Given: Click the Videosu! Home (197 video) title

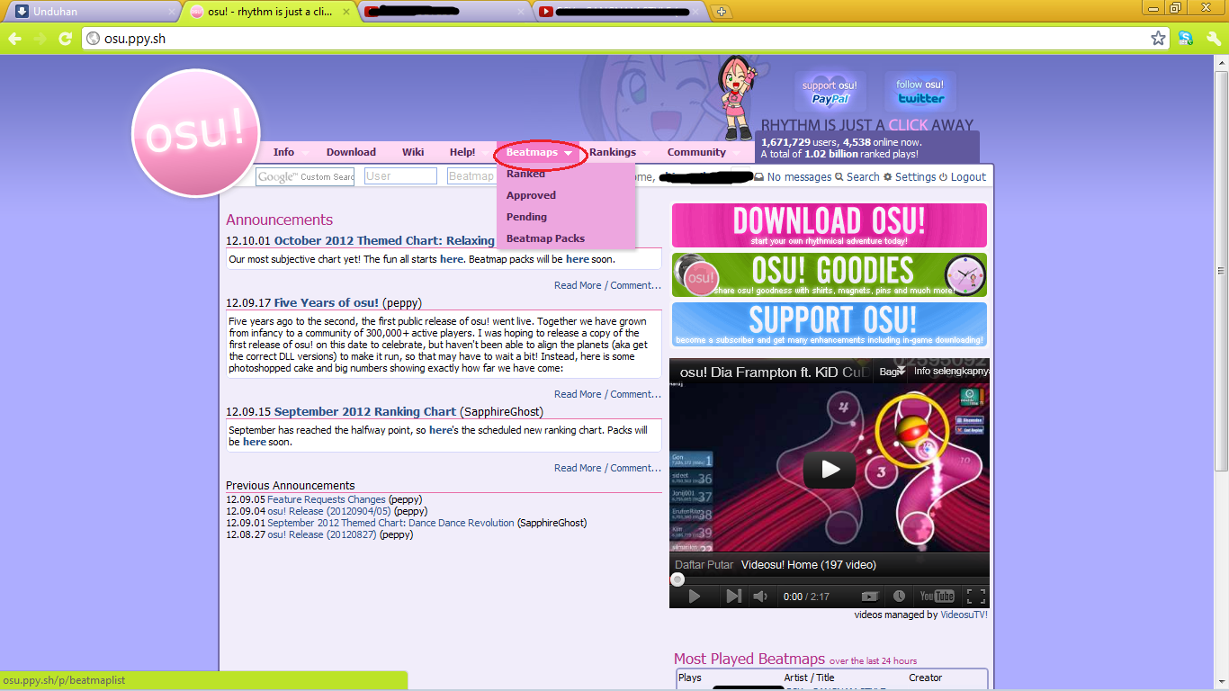Looking at the screenshot, I should point(809,565).
